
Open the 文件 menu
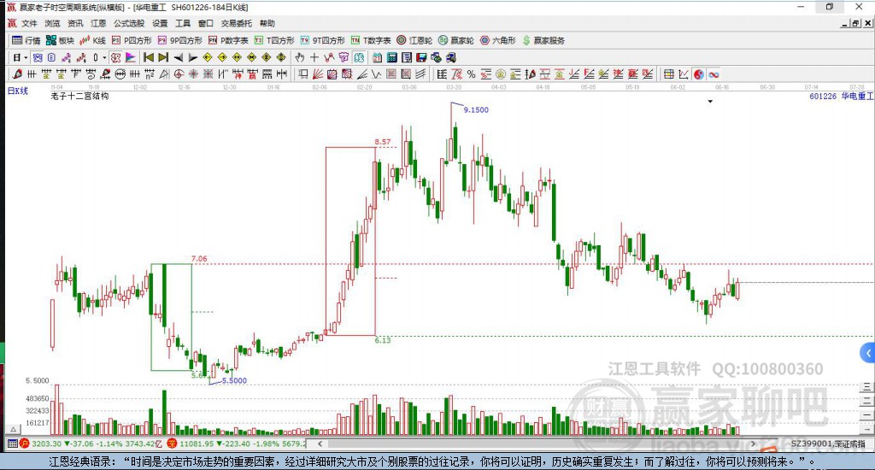[x=29, y=23]
